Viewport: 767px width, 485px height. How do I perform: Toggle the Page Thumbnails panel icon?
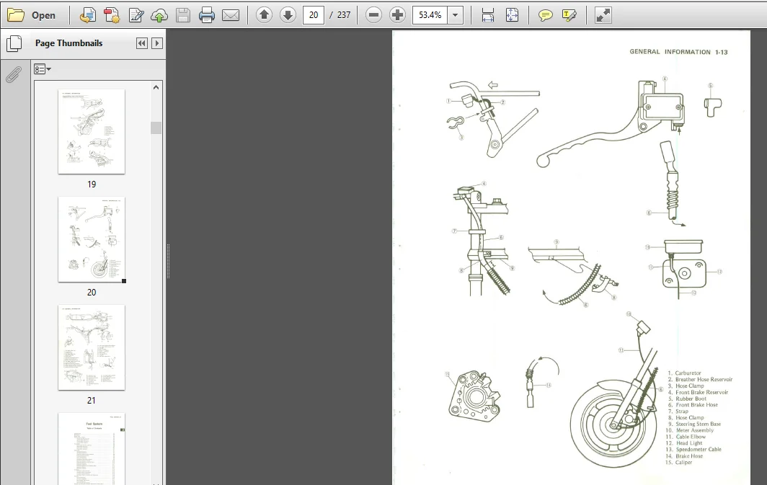(14, 43)
